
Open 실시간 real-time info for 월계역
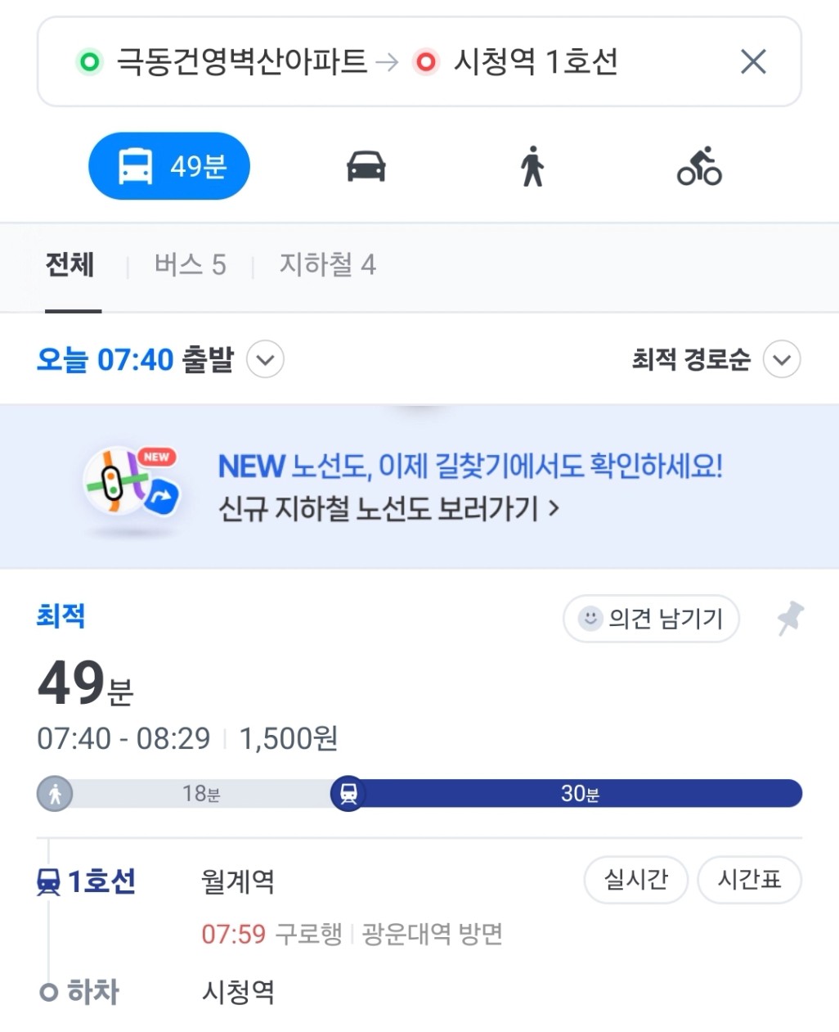[x=635, y=880]
